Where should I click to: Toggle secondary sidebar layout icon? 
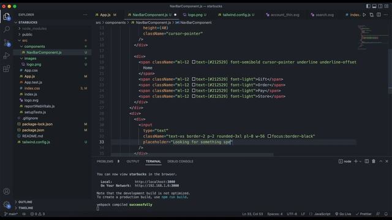click(380, 6)
